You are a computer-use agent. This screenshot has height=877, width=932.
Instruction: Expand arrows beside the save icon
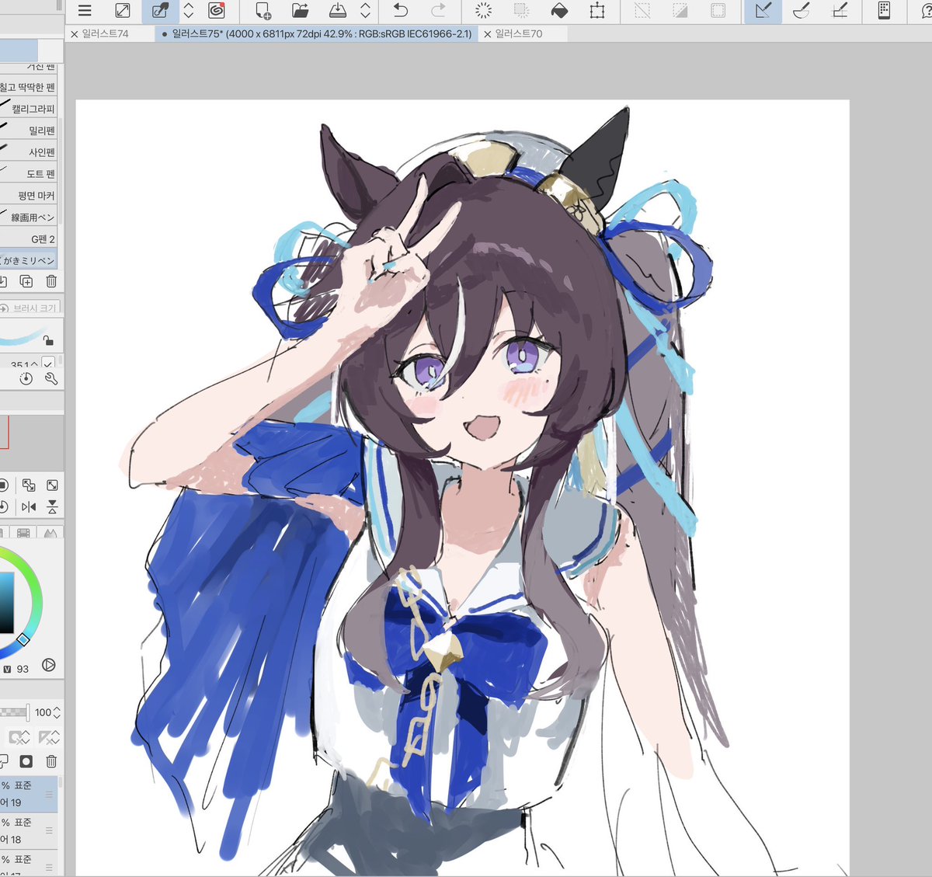(x=365, y=11)
